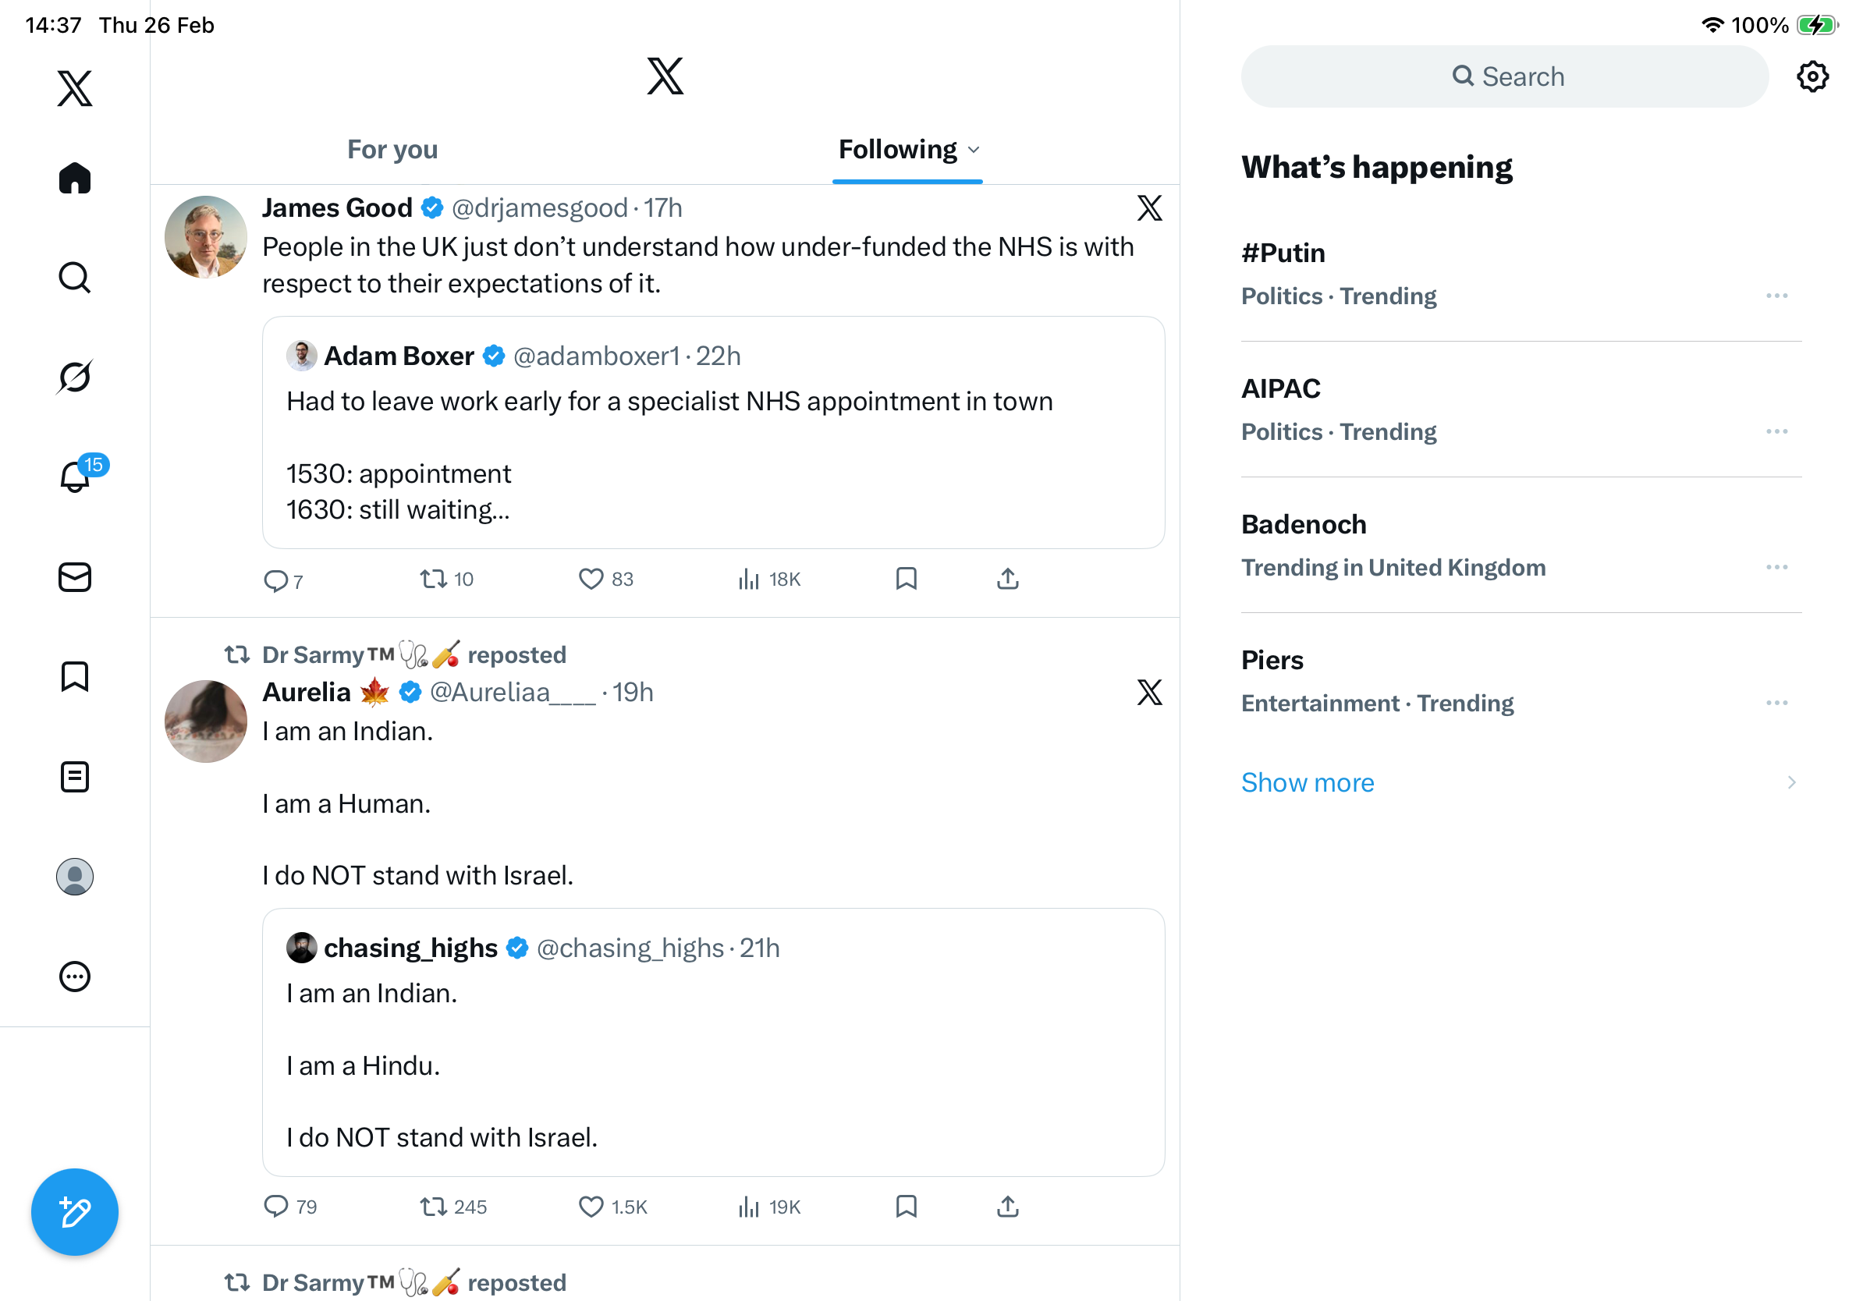Open notifications bell with 15 badge
The width and height of the screenshot is (1863, 1301).
tap(76, 476)
